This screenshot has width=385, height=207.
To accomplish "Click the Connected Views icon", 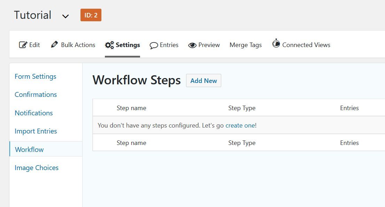I will point(276,44).
